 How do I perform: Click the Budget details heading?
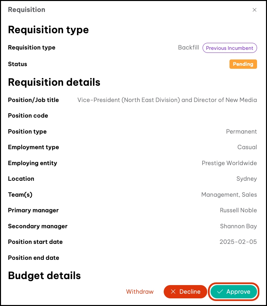tap(44, 275)
